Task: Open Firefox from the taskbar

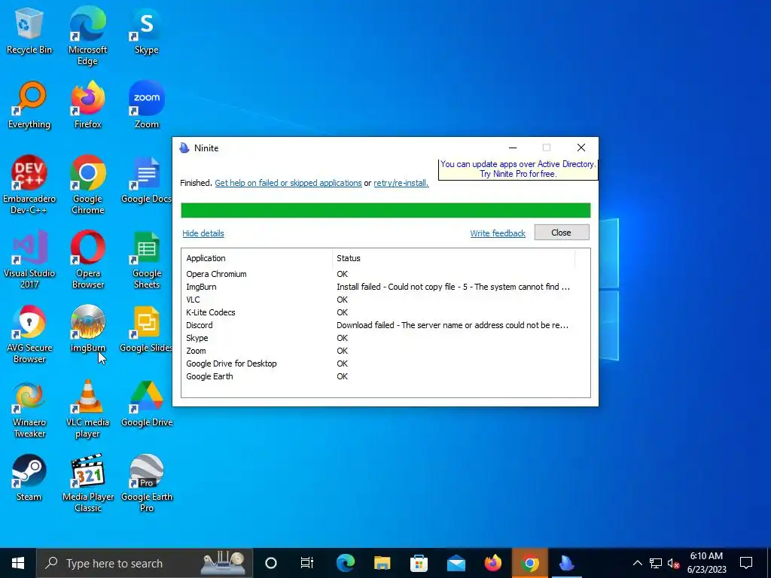Action: pos(492,563)
